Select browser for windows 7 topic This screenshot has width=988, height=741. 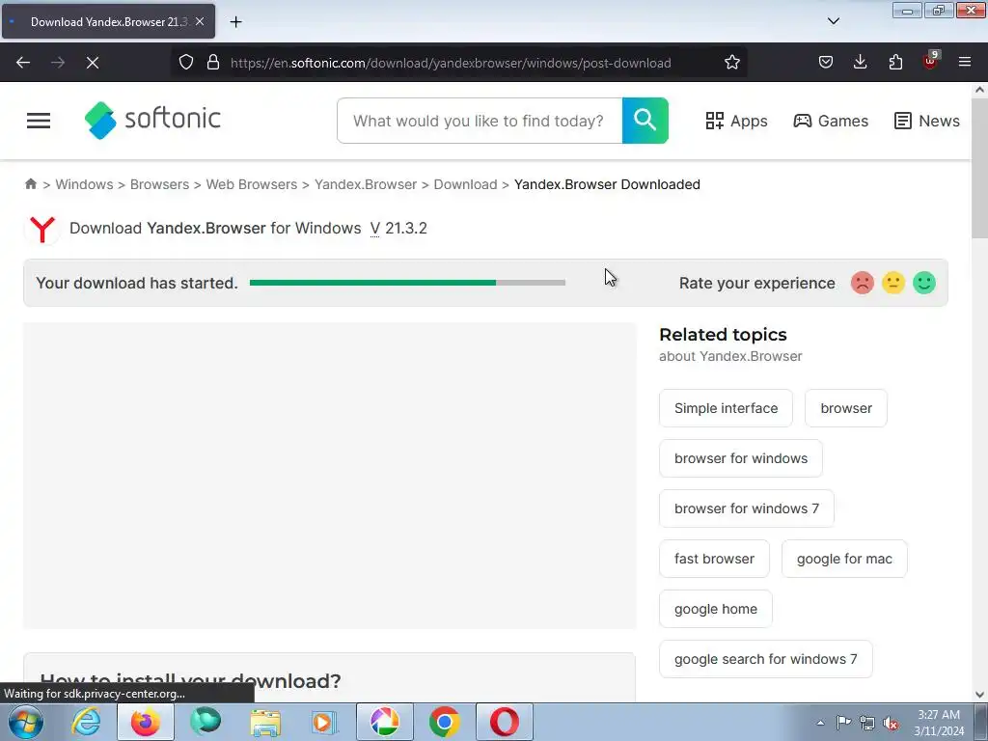click(747, 508)
